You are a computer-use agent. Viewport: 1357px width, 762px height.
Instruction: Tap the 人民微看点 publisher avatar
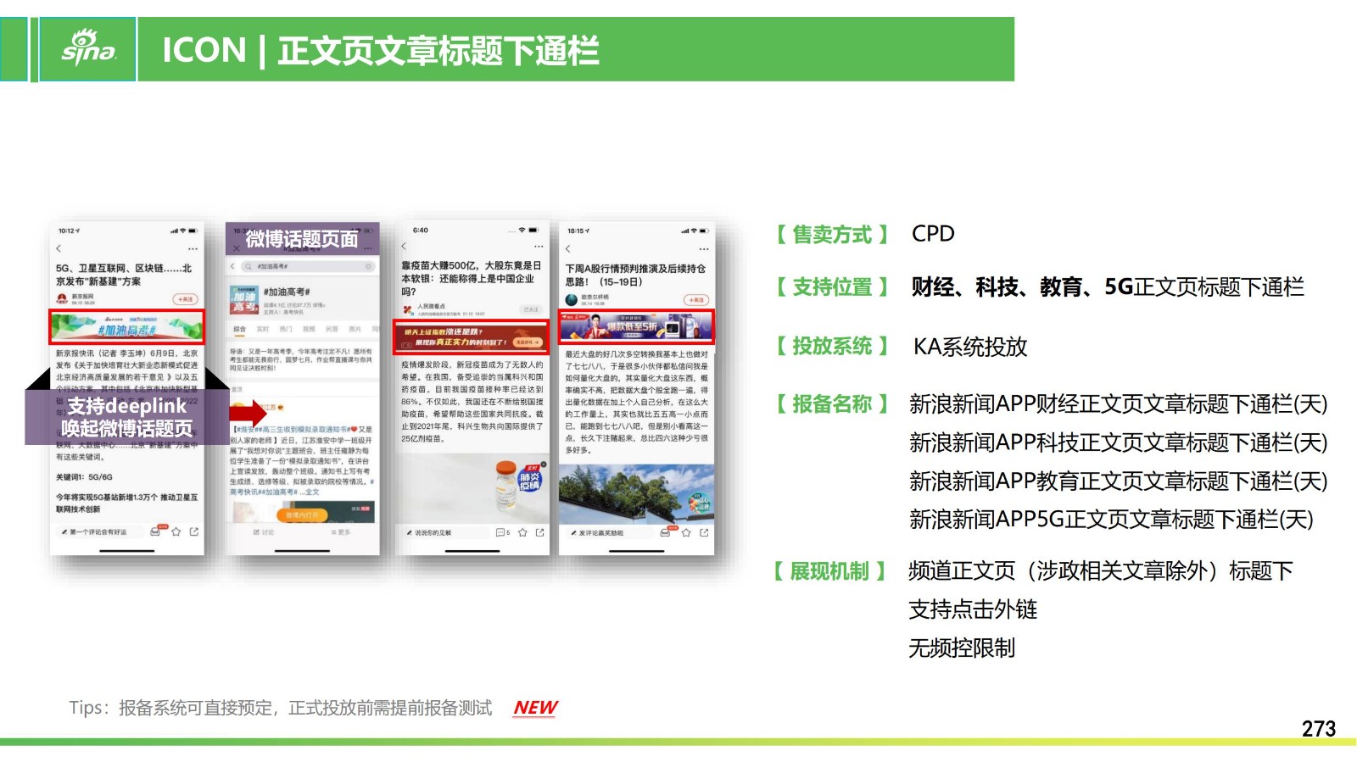pos(408,309)
